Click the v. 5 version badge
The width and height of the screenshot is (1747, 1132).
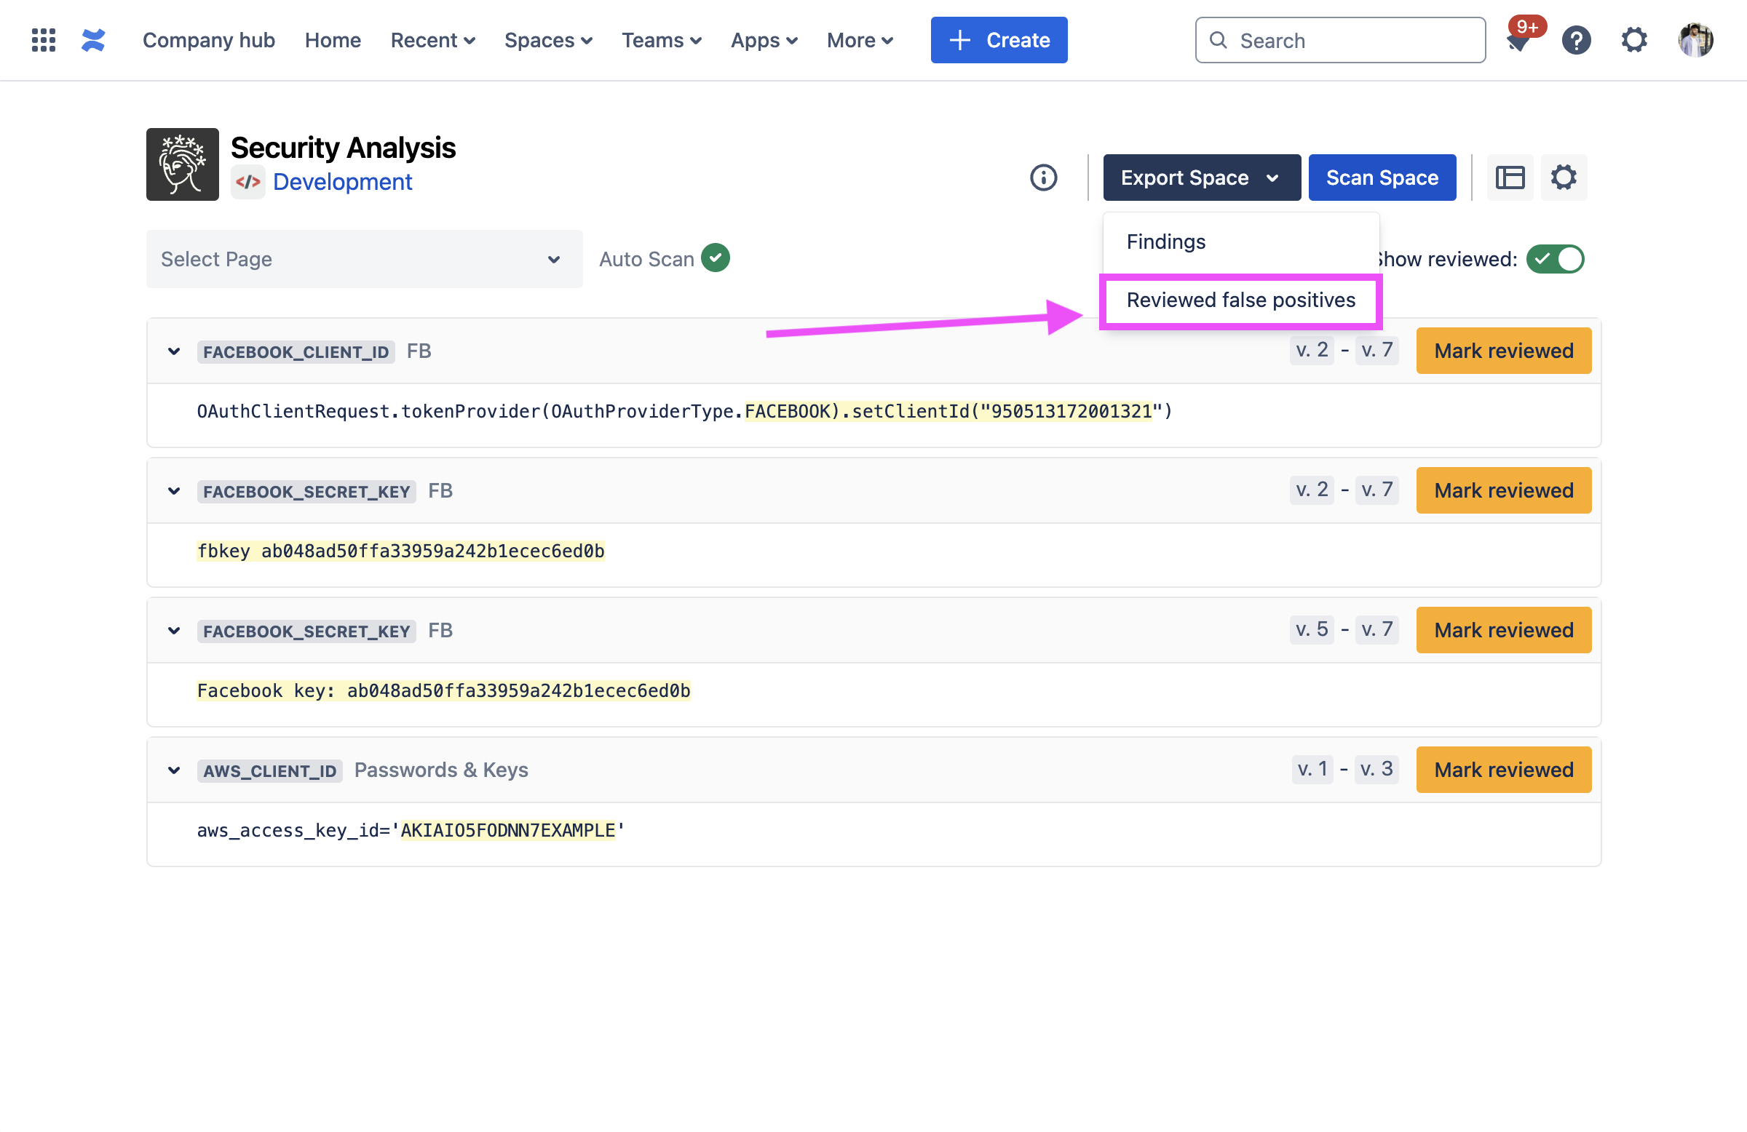(1312, 629)
